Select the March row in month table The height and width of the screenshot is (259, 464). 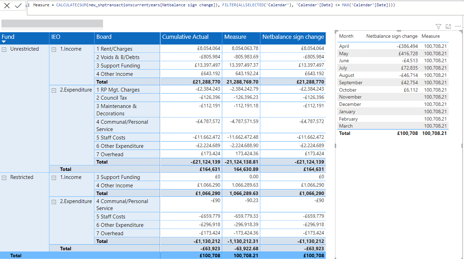coord(393,126)
